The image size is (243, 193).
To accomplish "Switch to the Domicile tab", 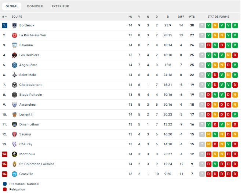I will [35, 6].
